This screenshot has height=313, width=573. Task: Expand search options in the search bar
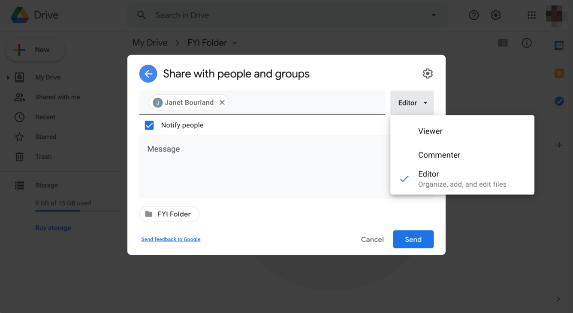tap(433, 15)
